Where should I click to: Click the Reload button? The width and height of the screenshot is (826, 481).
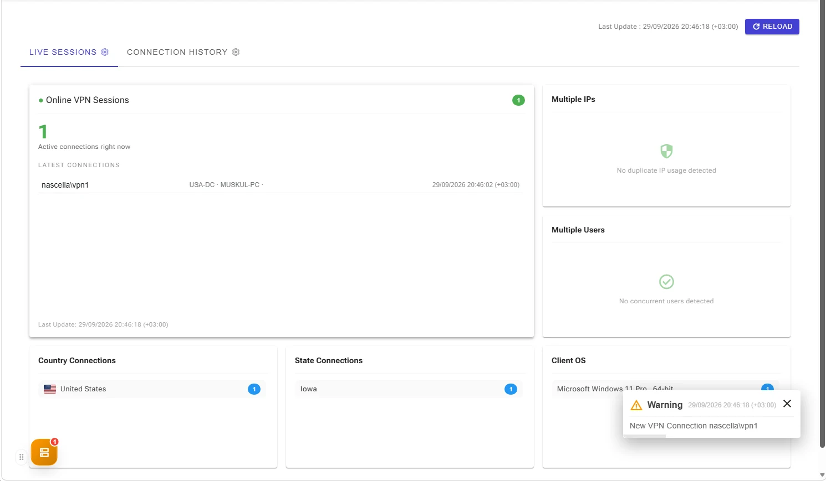point(772,27)
